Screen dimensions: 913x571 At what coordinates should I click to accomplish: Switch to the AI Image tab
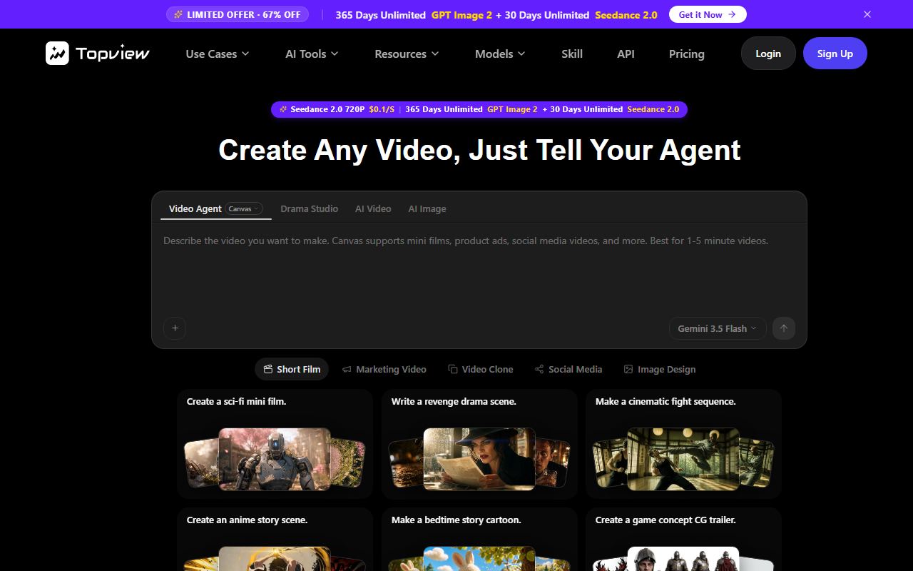tap(427, 208)
